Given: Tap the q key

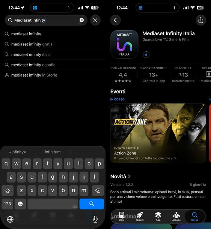Looking at the screenshot, I should pos(6,164).
